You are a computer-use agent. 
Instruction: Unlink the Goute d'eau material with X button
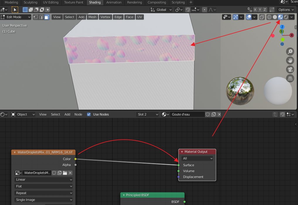tap(219, 114)
